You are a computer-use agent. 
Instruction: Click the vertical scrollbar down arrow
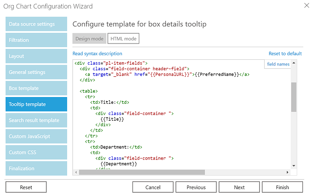[x=293, y=165]
